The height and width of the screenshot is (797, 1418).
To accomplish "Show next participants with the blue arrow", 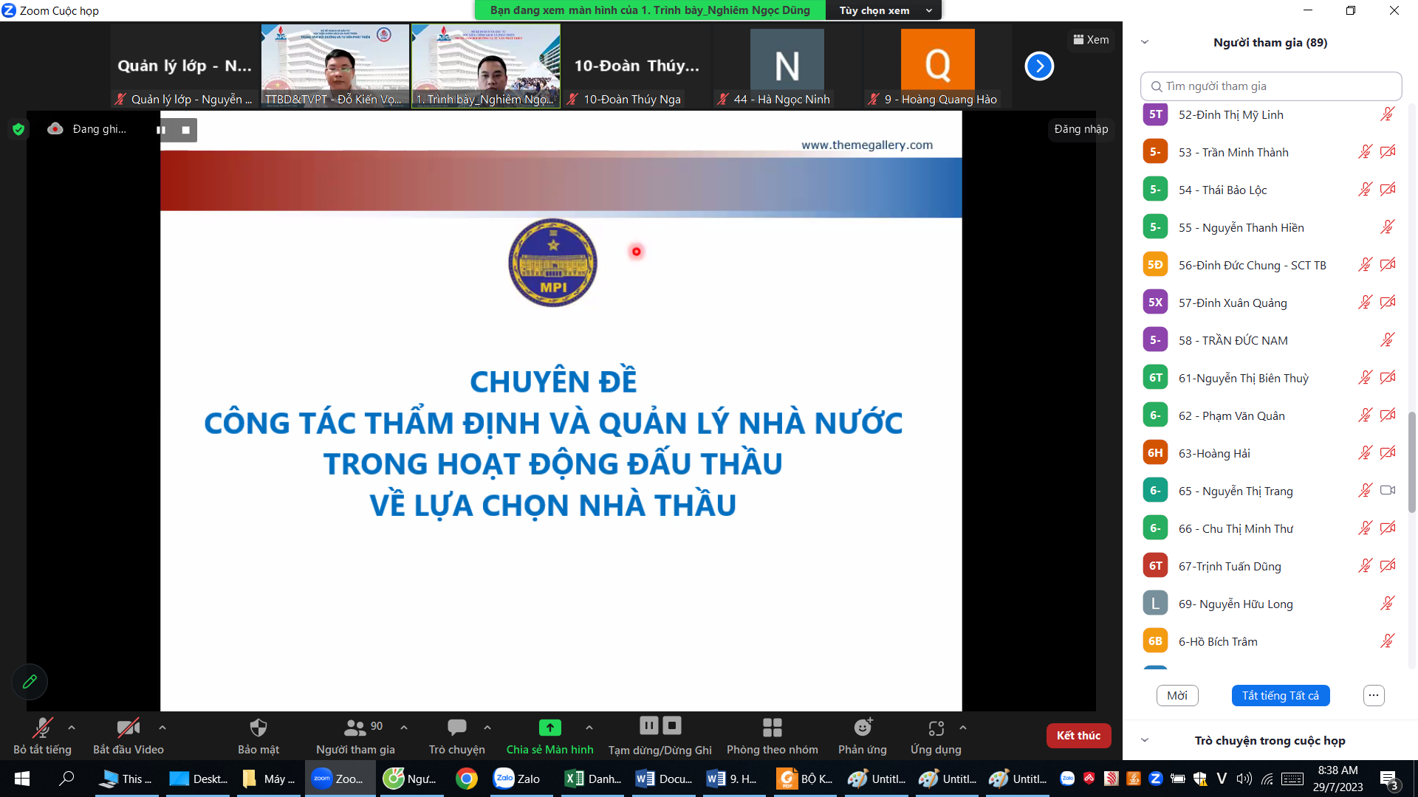I will (x=1038, y=66).
